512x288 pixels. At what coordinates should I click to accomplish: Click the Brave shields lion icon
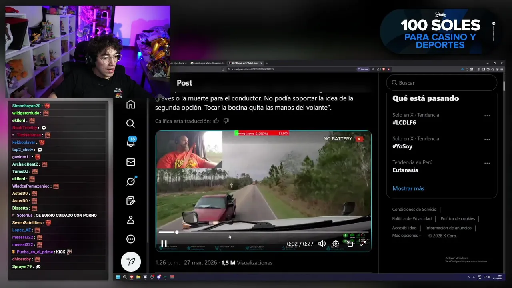pyautogui.click(x=383, y=69)
